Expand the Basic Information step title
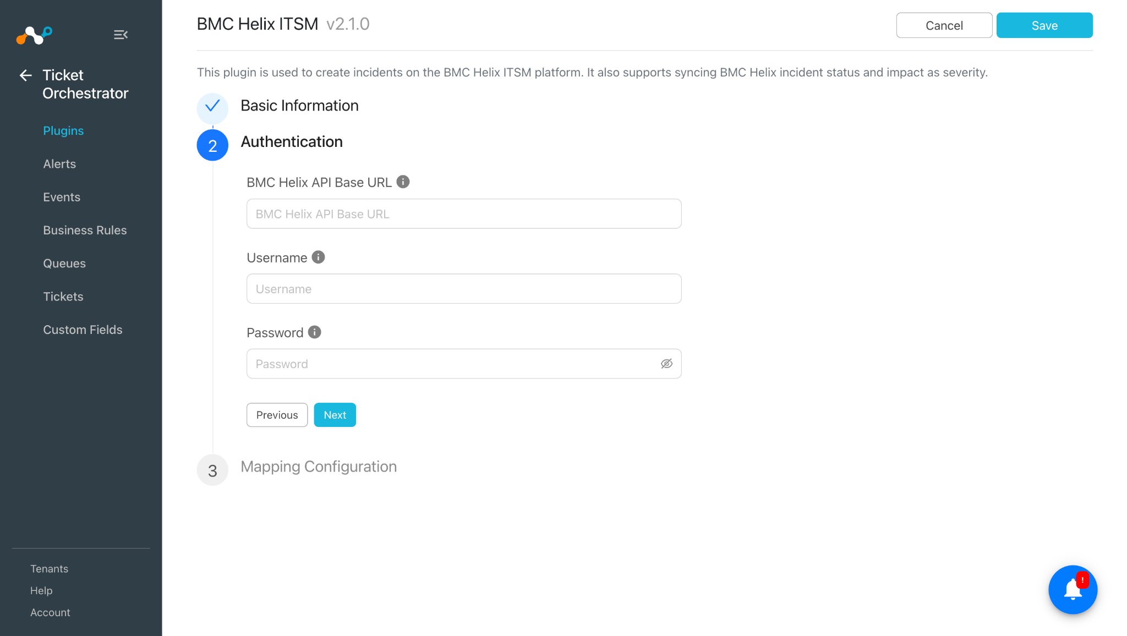 click(x=299, y=106)
